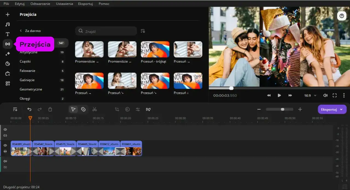Open the help question mark icon

(342, 16)
